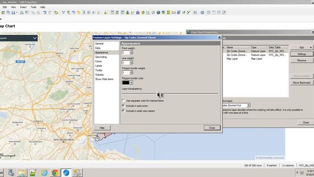Collapse the Layers panel chevron on map
This screenshot has height=177, width=314.
35,38
